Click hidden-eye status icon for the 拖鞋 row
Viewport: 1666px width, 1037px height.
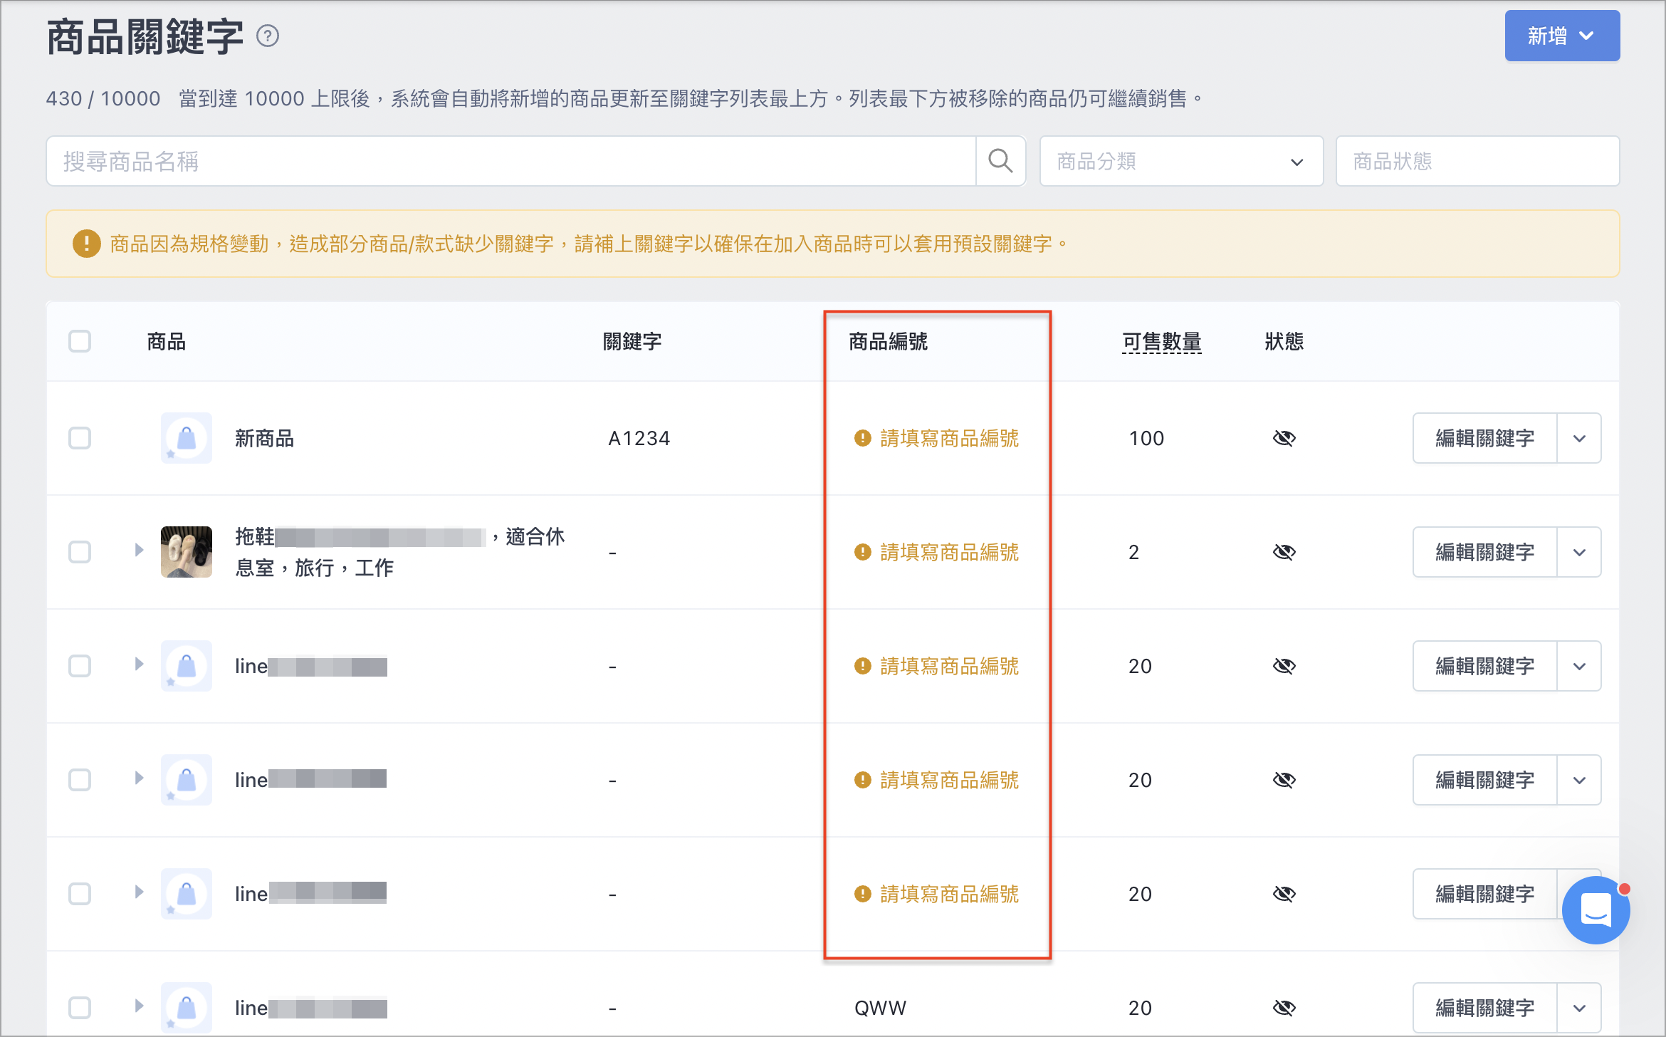[1284, 552]
